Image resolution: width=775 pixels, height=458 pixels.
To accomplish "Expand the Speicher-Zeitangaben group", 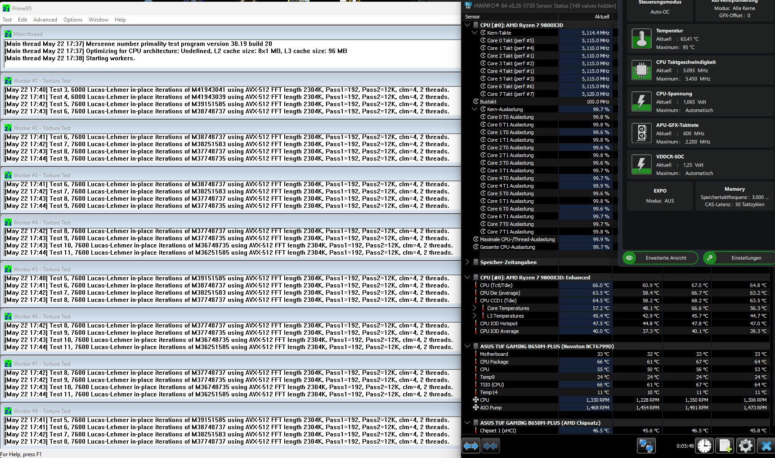I will point(467,262).
